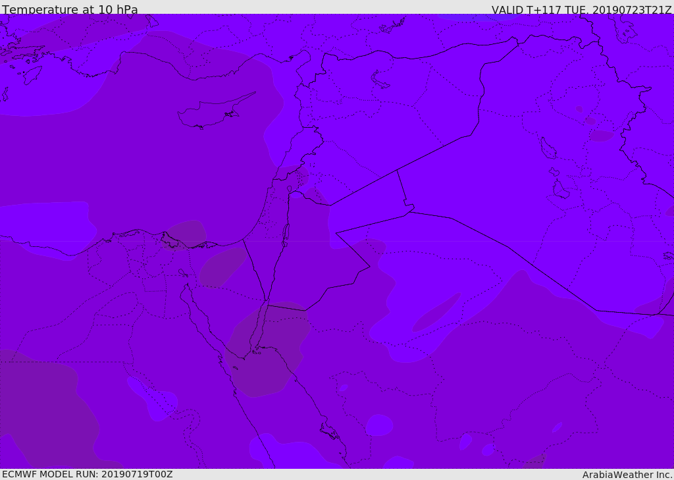Click the 'ArabiaWeather Inc.' credit text
Viewport: 674px width, 480px height.
click(627, 475)
